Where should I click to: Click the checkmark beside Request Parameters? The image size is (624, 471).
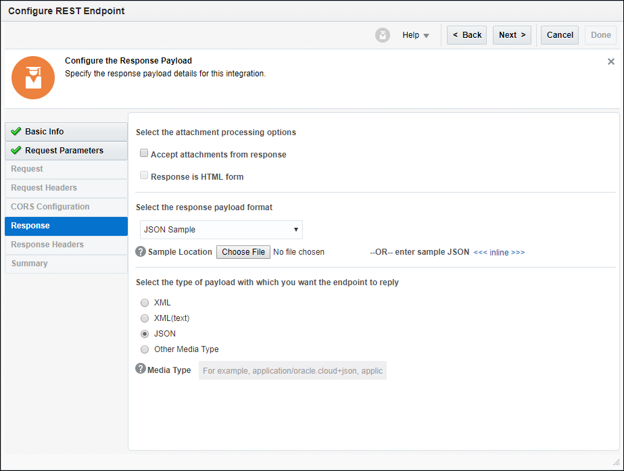[x=16, y=150]
